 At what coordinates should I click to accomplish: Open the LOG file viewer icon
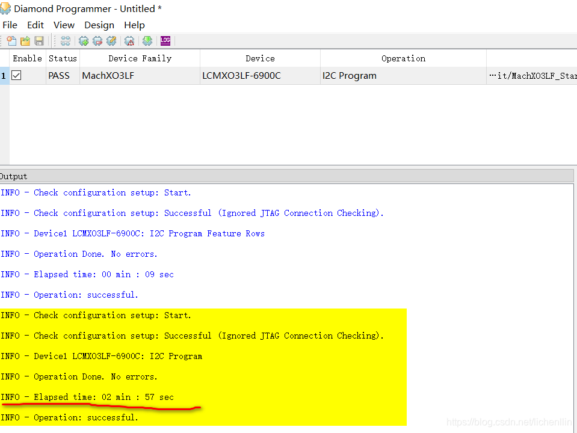165,41
